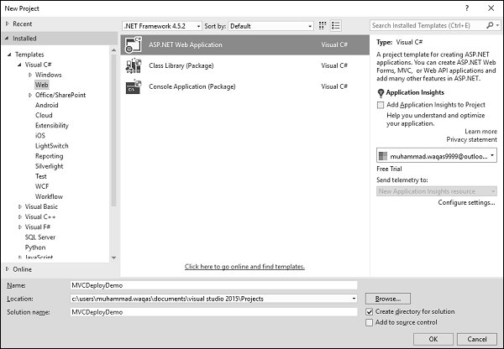Screen dimensions: 504x349
Task: Click the Application Insights lightbulb icon
Action: pos(381,93)
